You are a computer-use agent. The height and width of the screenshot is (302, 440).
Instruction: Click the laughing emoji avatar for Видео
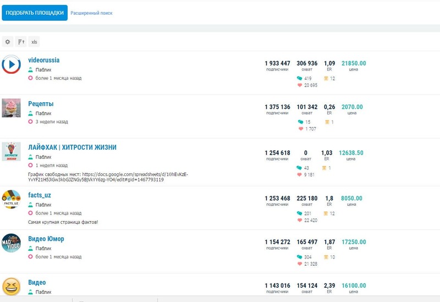pos(12,287)
